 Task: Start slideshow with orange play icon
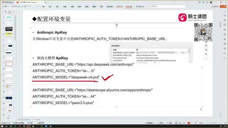[189, 123]
